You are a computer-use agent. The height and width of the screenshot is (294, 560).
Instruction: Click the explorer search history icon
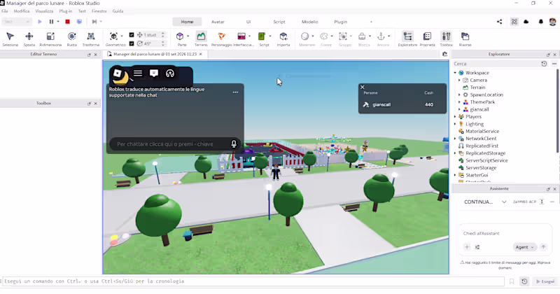(544, 64)
